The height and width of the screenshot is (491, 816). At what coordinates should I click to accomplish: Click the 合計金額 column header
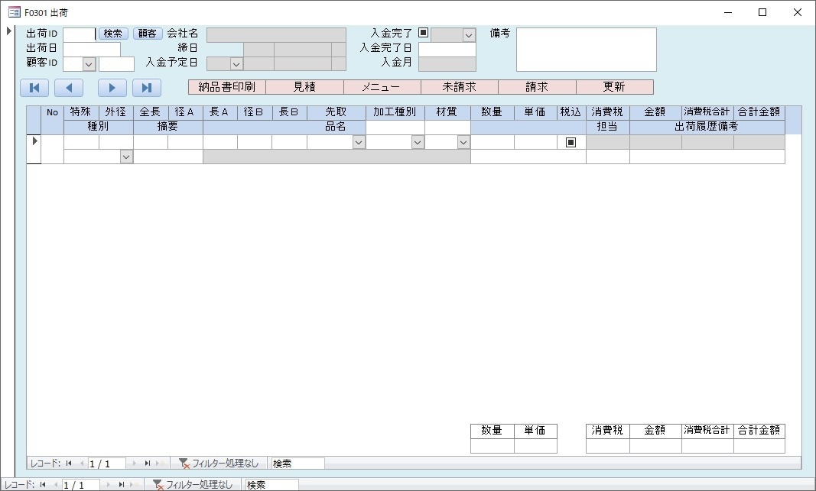pyautogui.click(x=759, y=112)
